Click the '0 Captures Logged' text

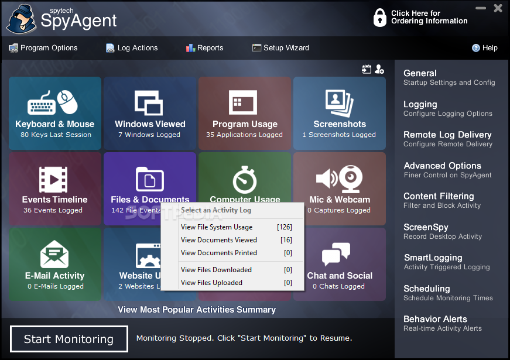339,210
